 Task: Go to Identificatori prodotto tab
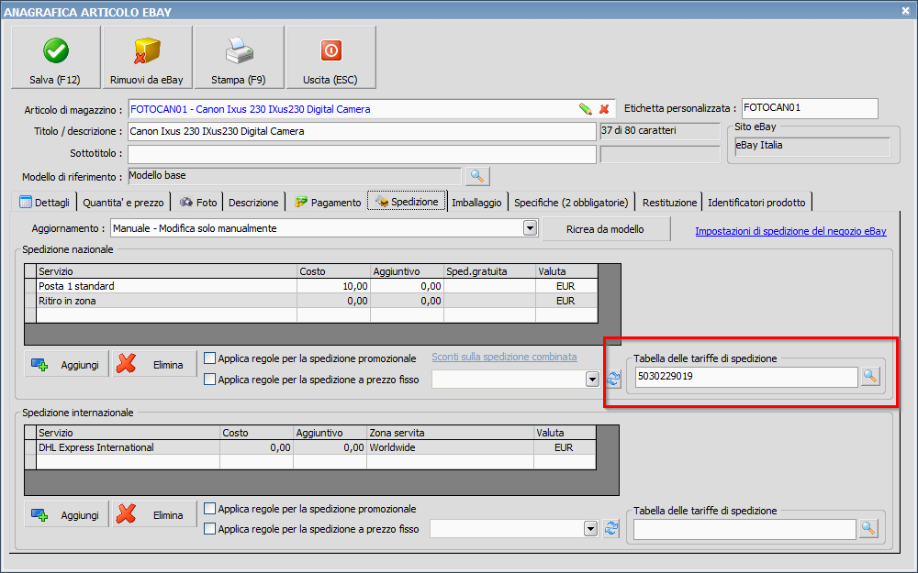point(756,203)
